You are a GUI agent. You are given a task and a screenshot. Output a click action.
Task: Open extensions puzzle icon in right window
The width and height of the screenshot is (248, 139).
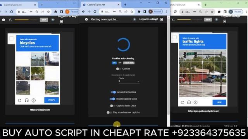click(219, 12)
